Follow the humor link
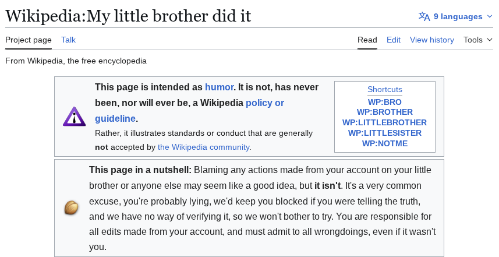 [x=219, y=87]
